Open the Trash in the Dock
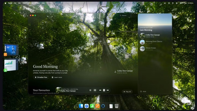 point(117,106)
